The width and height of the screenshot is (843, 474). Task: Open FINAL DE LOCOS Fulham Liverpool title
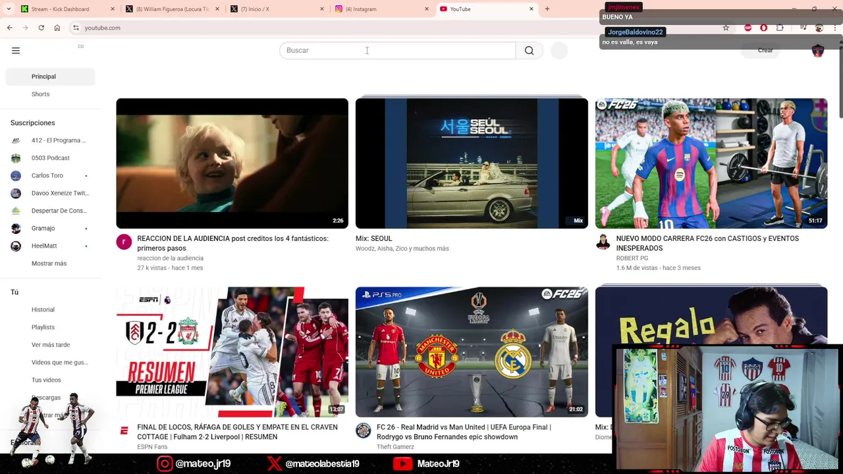237,432
